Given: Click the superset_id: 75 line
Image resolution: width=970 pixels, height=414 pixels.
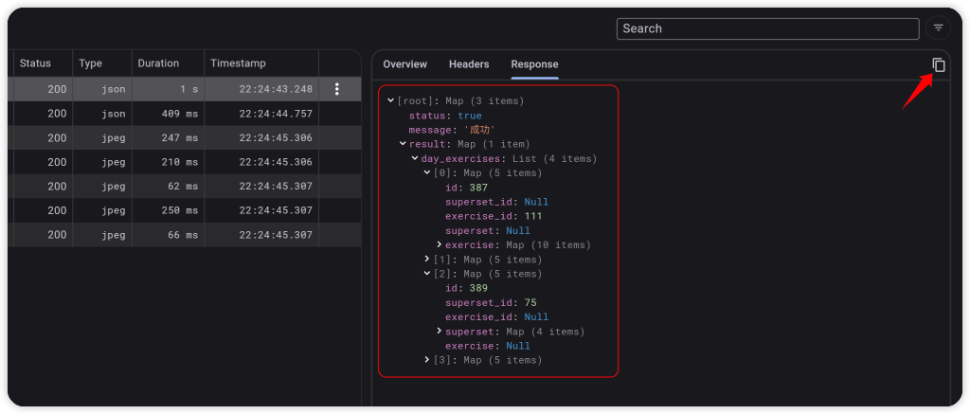Looking at the screenshot, I should click(491, 302).
